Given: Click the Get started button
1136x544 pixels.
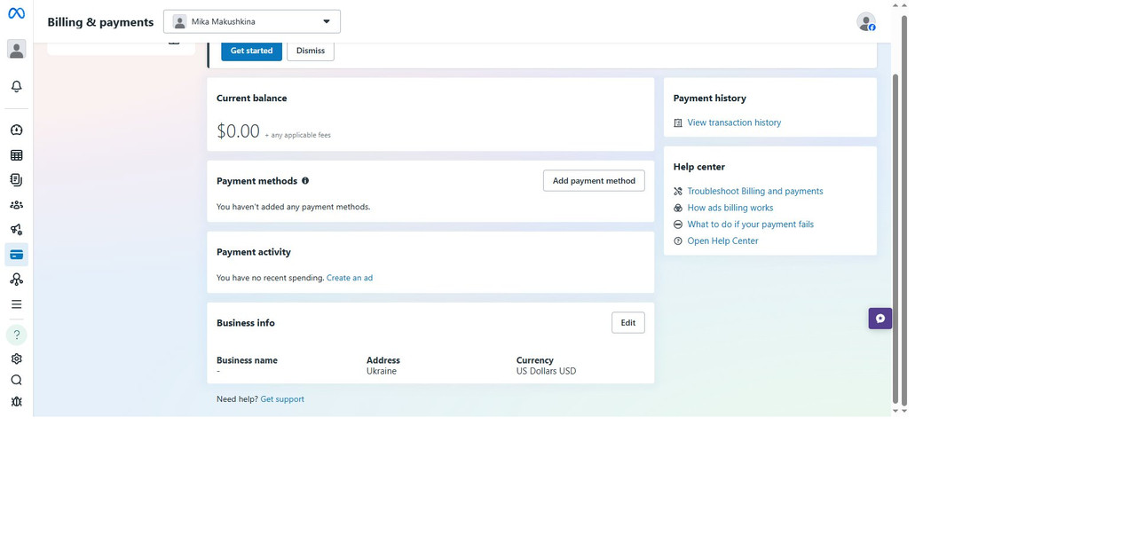Looking at the screenshot, I should pos(251,51).
